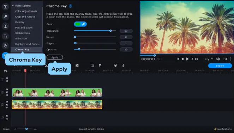Click the blue Export button

coord(220,65)
